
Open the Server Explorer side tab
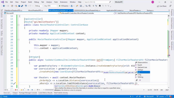point(2,24)
